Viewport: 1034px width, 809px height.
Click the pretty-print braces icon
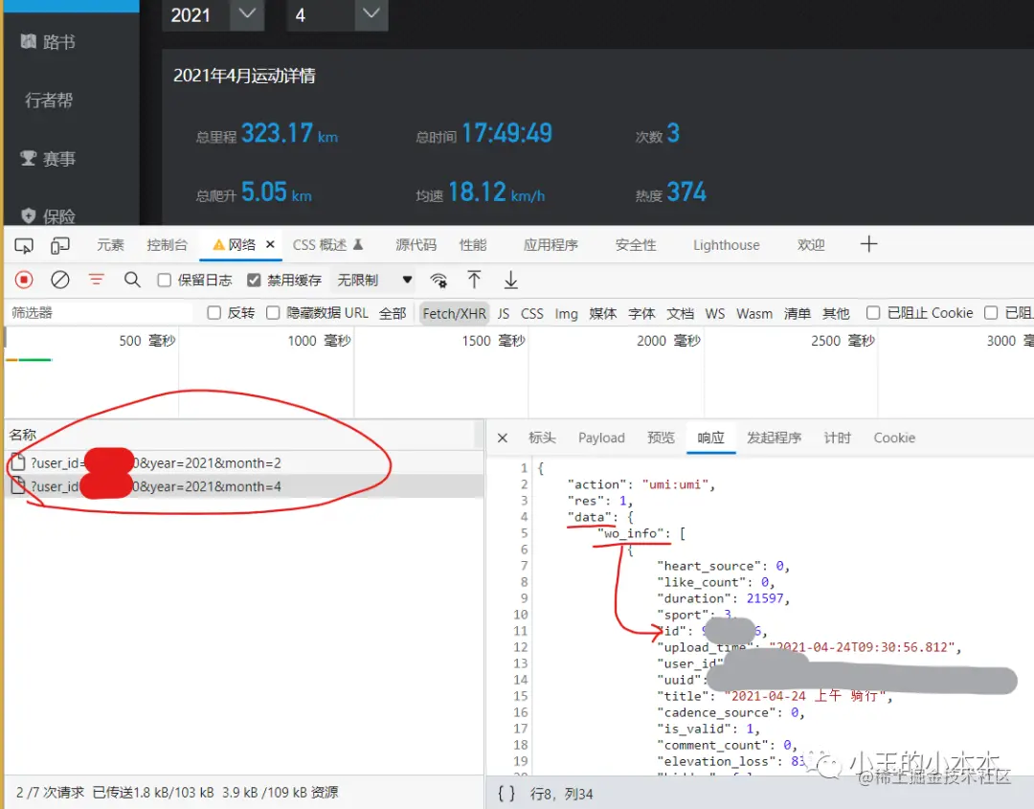point(506,794)
